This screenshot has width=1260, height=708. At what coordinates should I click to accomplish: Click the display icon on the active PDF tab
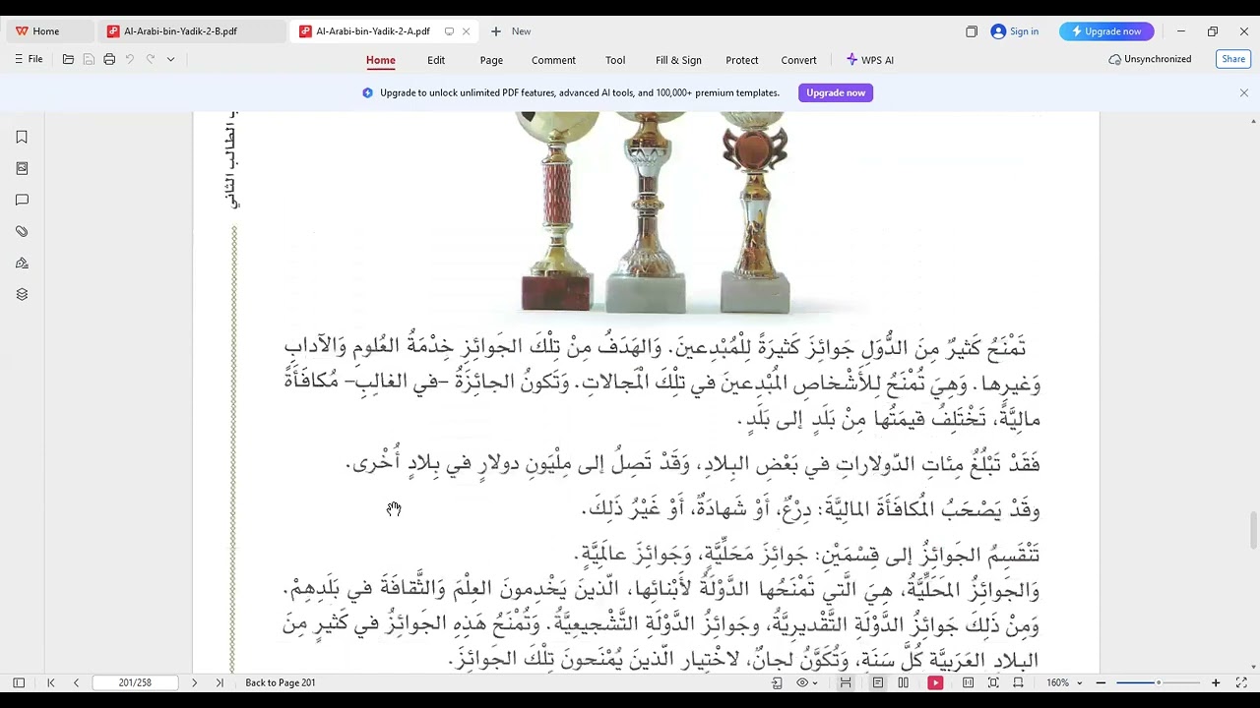pyautogui.click(x=449, y=31)
